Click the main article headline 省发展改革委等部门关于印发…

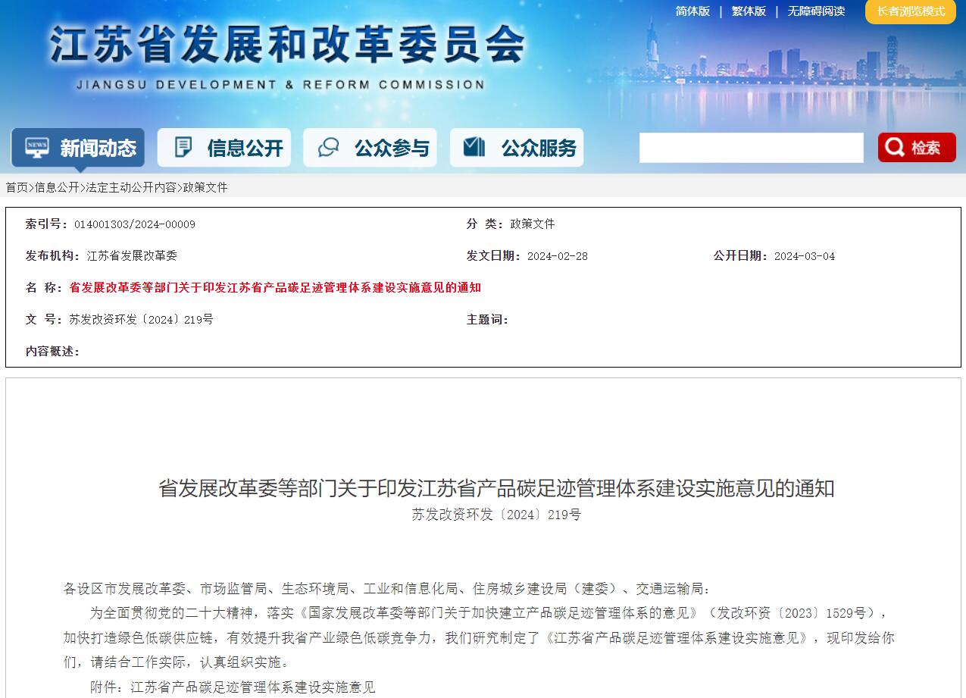496,488
